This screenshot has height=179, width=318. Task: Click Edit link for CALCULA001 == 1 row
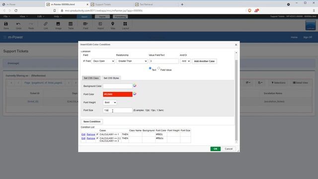pyautogui.click(x=83, y=134)
